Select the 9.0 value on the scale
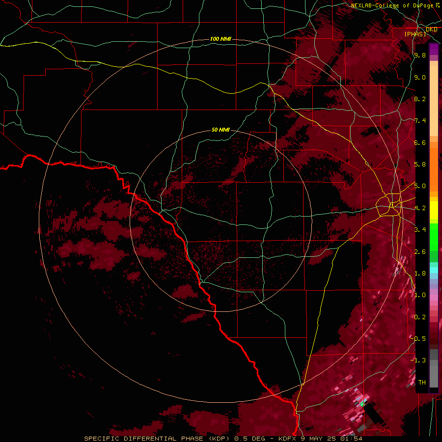The width and height of the screenshot is (442, 442). [420, 77]
